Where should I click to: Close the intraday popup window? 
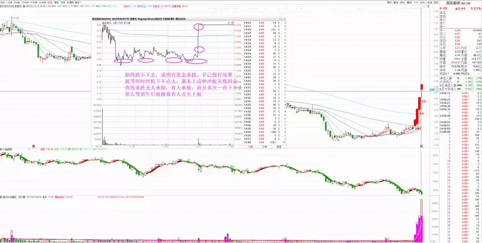284,19
